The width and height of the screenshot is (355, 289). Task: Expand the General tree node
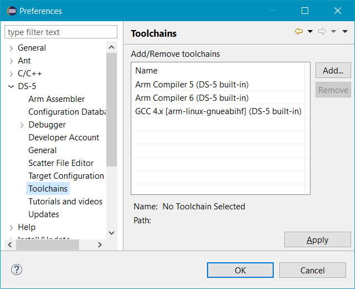click(x=11, y=48)
